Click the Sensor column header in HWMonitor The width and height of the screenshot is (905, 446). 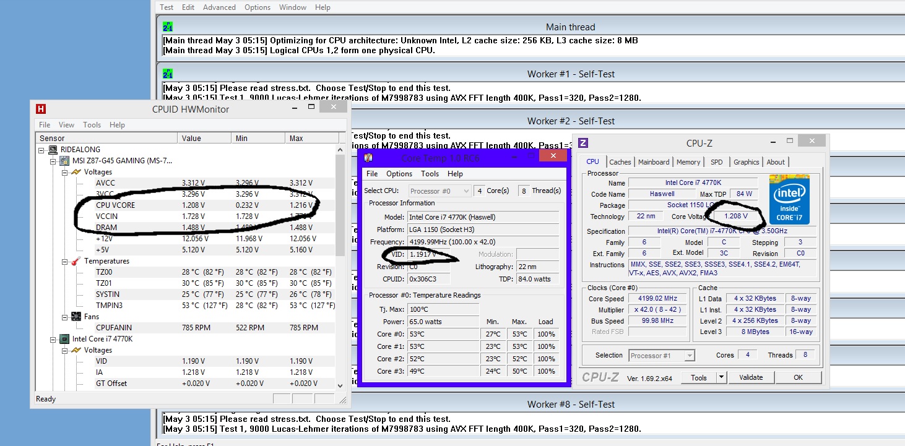coord(106,138)
